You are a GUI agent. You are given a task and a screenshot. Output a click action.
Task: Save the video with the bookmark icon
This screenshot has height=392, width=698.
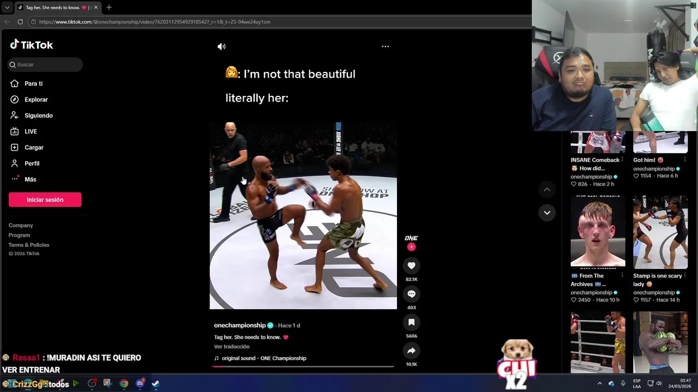point(411,322)
